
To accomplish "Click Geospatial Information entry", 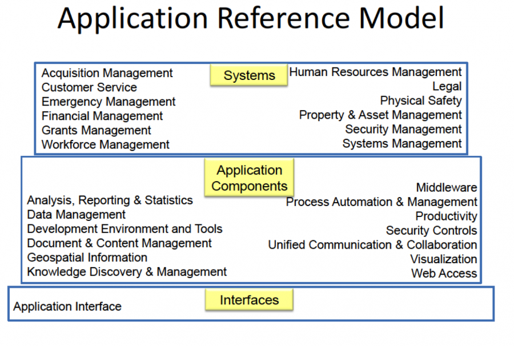I will 87,258.
